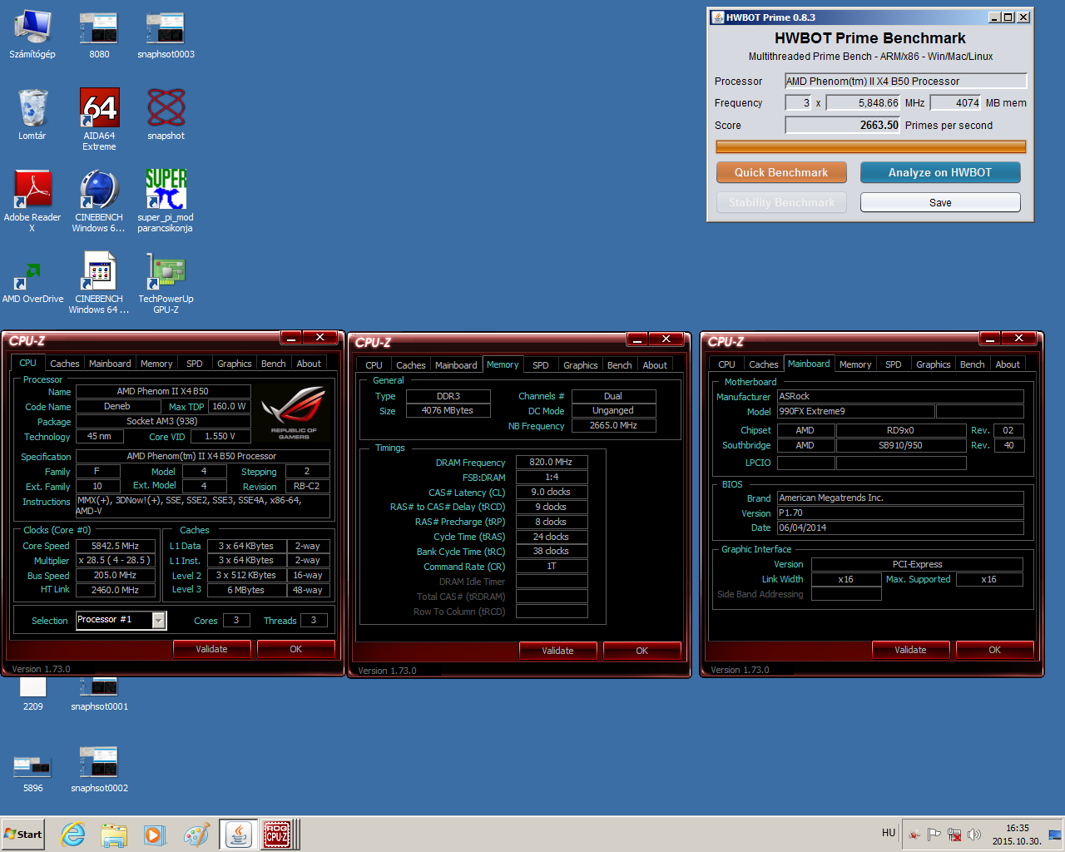Viewport: 1065px width, 852px height.
Task: Open Internet Explorer from taskbar
Action: [x=73, y=835]
